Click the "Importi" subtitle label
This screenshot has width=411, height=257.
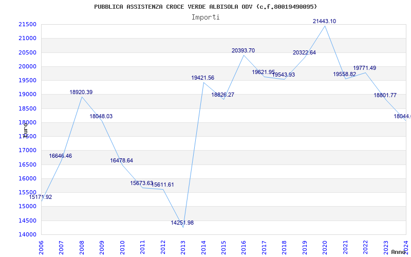click(206, 17)
